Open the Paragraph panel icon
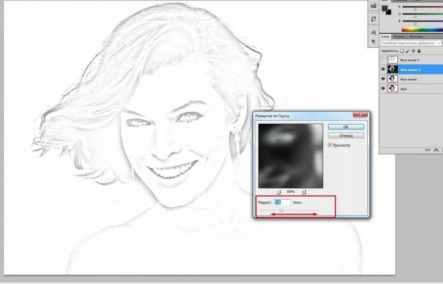The width and height of the screenshot is (443, 284). [x=373, y=42]
